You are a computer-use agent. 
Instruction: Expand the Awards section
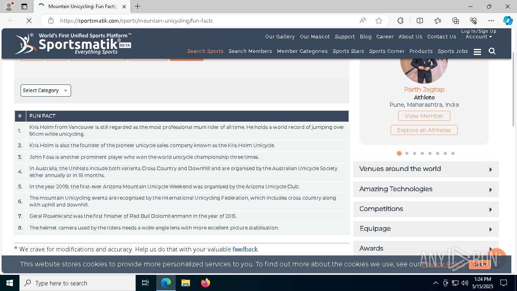click(426, 248)
